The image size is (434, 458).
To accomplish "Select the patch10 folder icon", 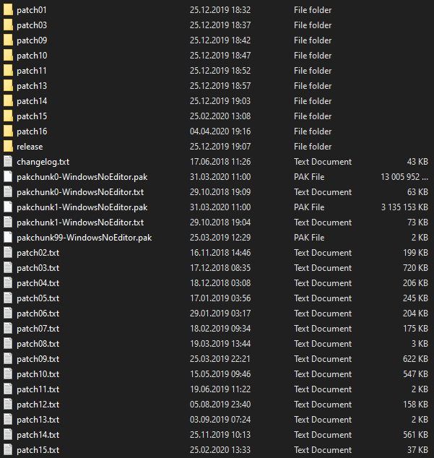I will (8, 56).
